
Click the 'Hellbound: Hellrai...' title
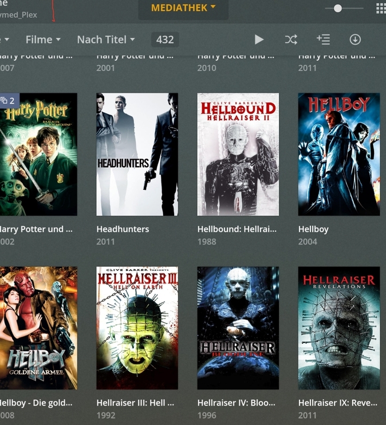click(x=237, y=229)
